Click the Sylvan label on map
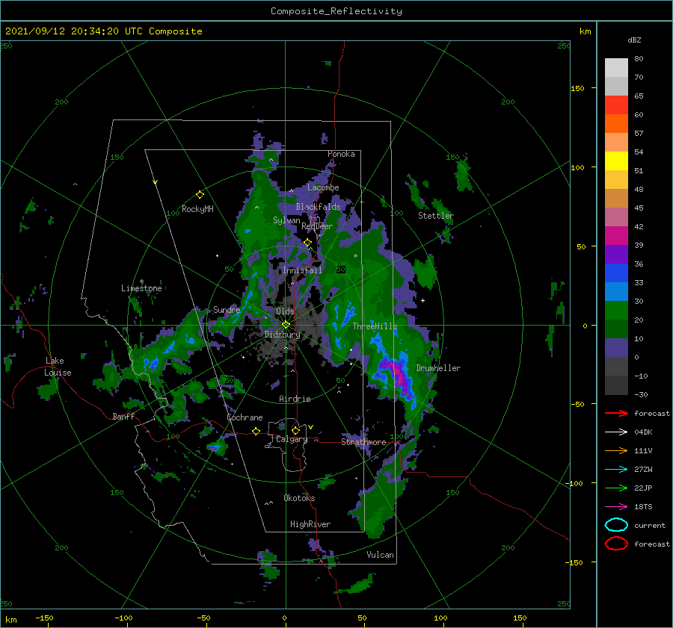Image resolution: width=673 pixels, height=628 pixels. [x=286, y=220]
